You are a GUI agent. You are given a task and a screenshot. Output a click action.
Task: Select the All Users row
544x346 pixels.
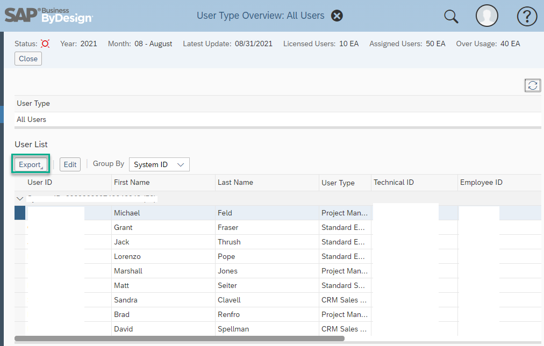pos(277,119)
